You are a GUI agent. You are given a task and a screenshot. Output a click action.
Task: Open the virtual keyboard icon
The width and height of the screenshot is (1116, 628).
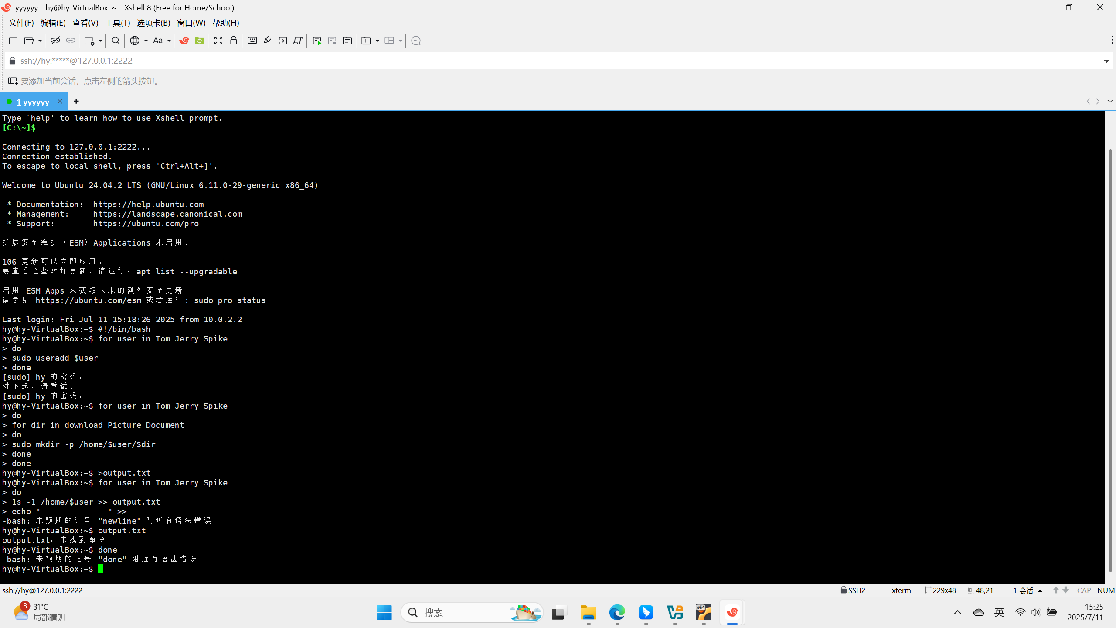pos(252,41)
